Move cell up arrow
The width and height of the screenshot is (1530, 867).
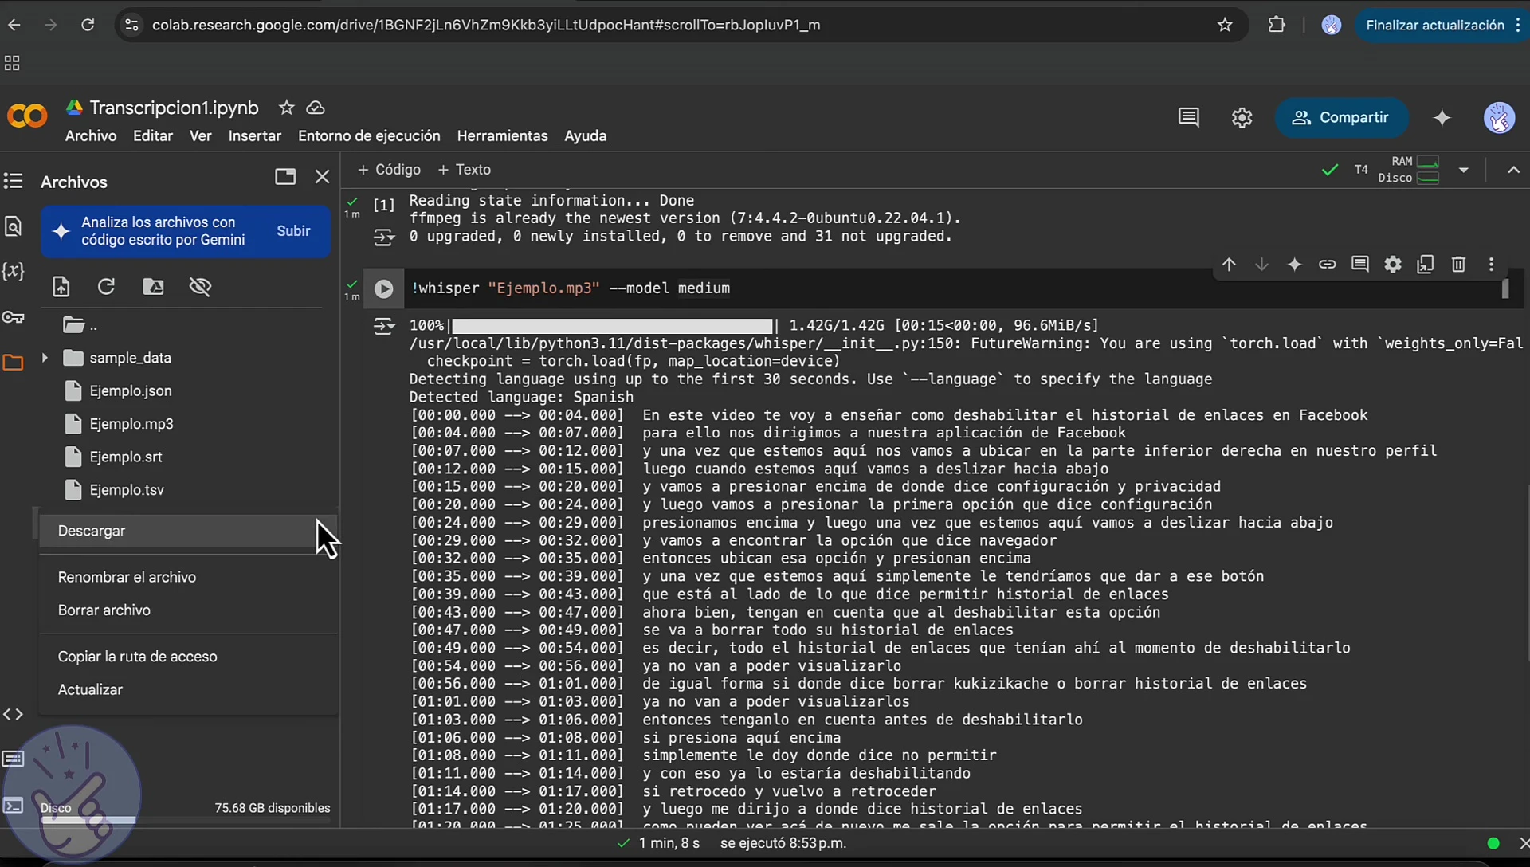(x=1229, y=265)
